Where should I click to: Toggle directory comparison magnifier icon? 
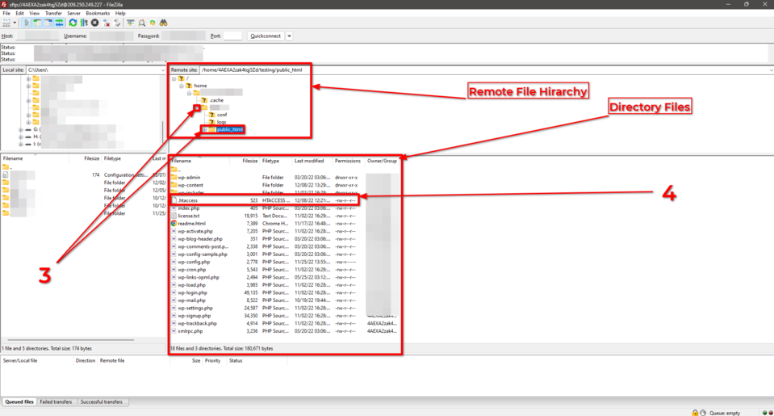point(142,23)
